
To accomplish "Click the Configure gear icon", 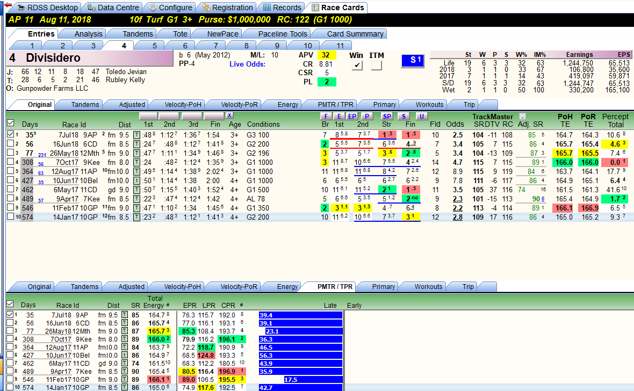I will tap(153, 8).
